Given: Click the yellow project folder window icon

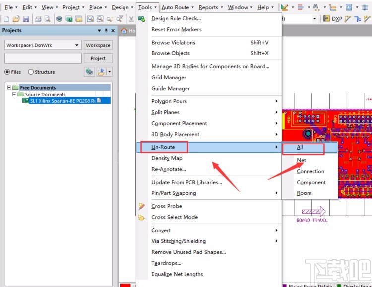Looking at the screenshot, I should pos(78,19).
